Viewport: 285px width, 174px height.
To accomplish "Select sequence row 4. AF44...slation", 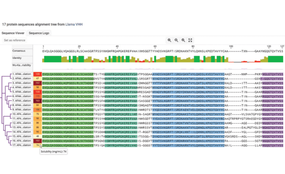I will pyautogui.click(x=21, y=87).
